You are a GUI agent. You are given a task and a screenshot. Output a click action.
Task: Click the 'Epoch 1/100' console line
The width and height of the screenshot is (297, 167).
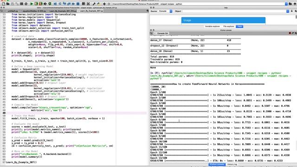[158, 92]
